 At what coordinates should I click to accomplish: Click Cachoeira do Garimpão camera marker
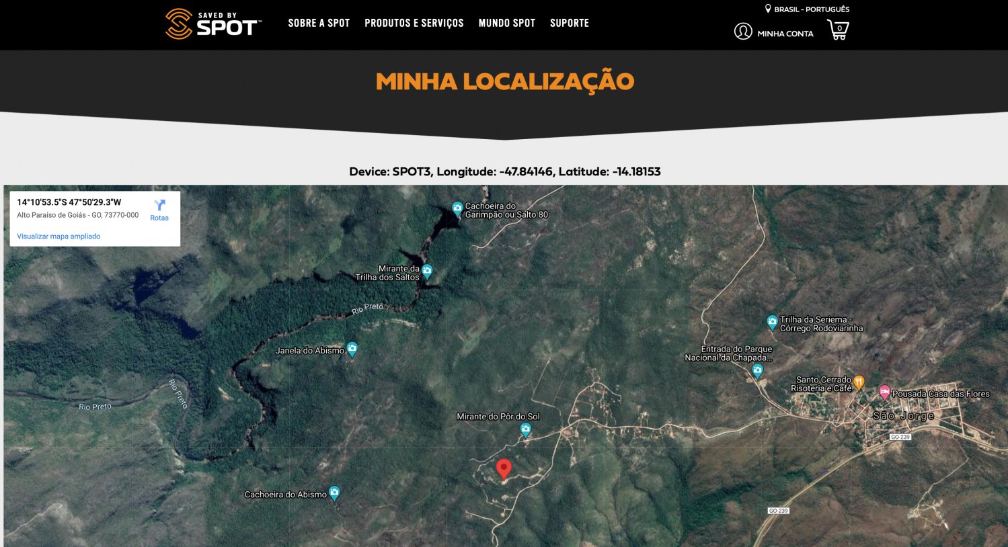(x=457, y=208)
